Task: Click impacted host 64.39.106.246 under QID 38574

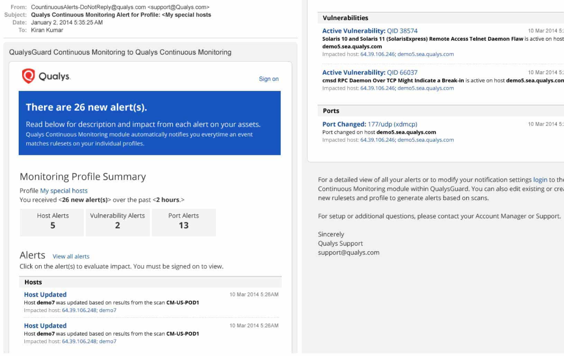Action: (377, 54)
